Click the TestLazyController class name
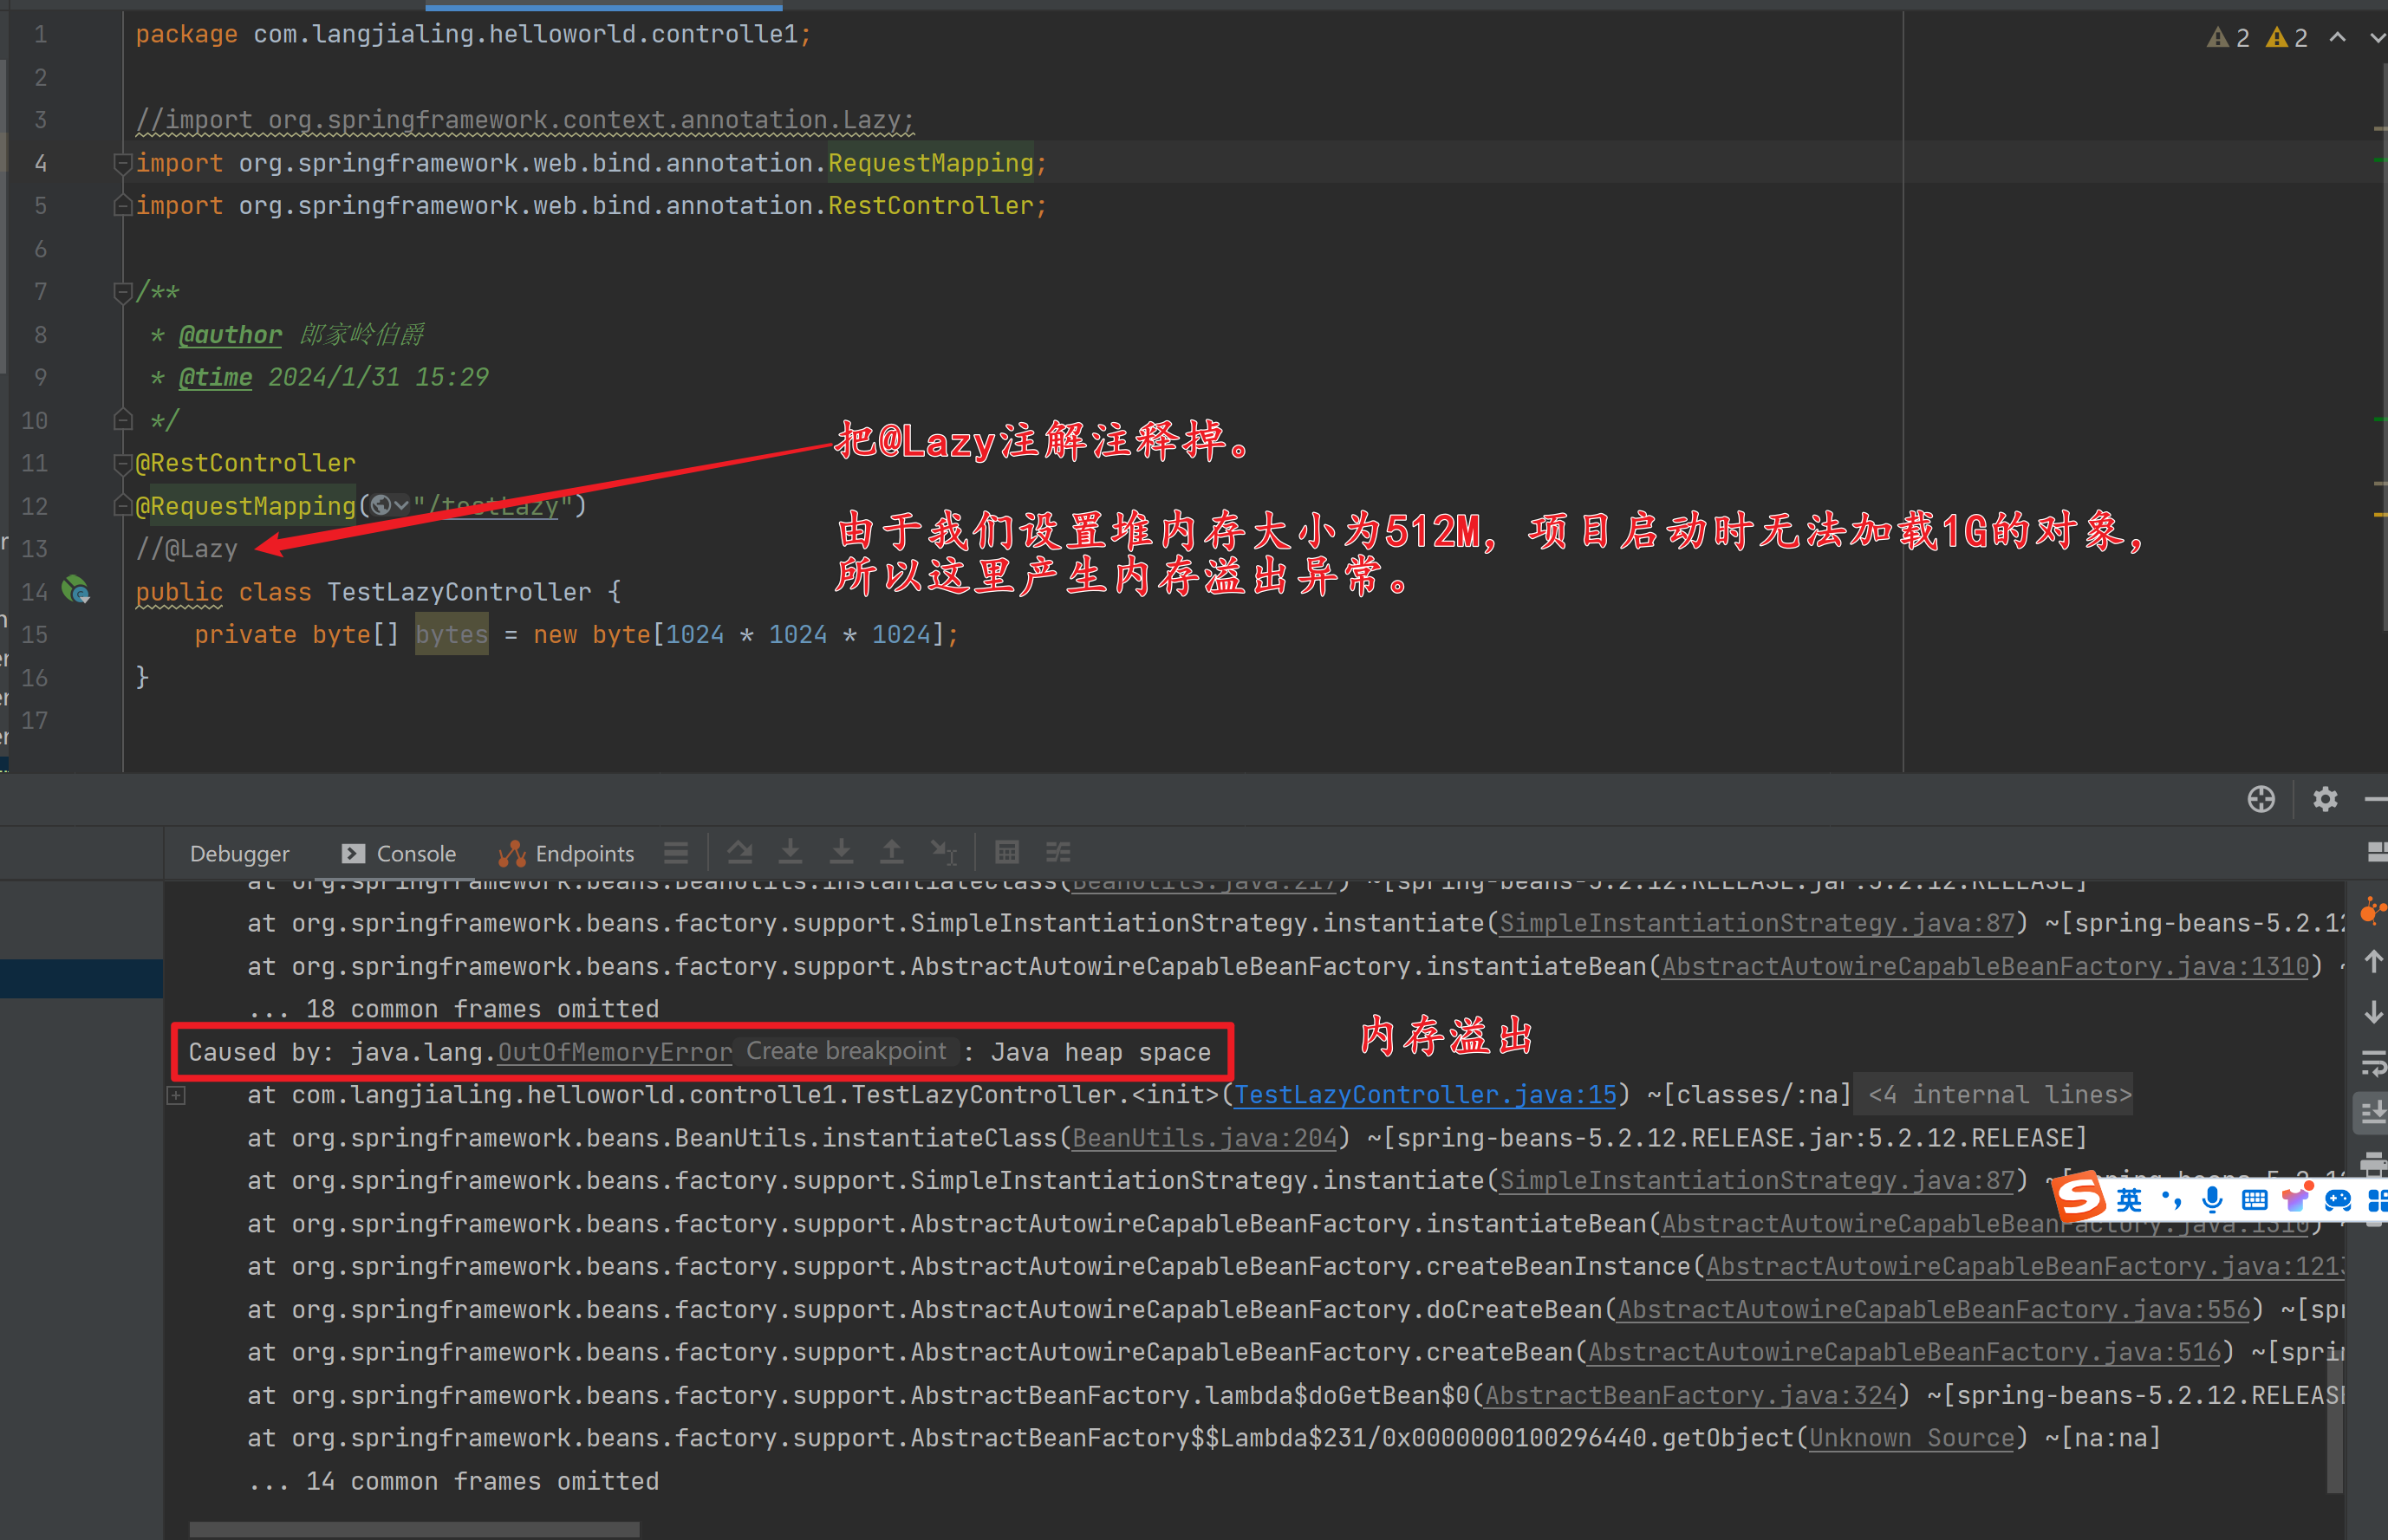The image size is (2388, 1540). [459, 592]
